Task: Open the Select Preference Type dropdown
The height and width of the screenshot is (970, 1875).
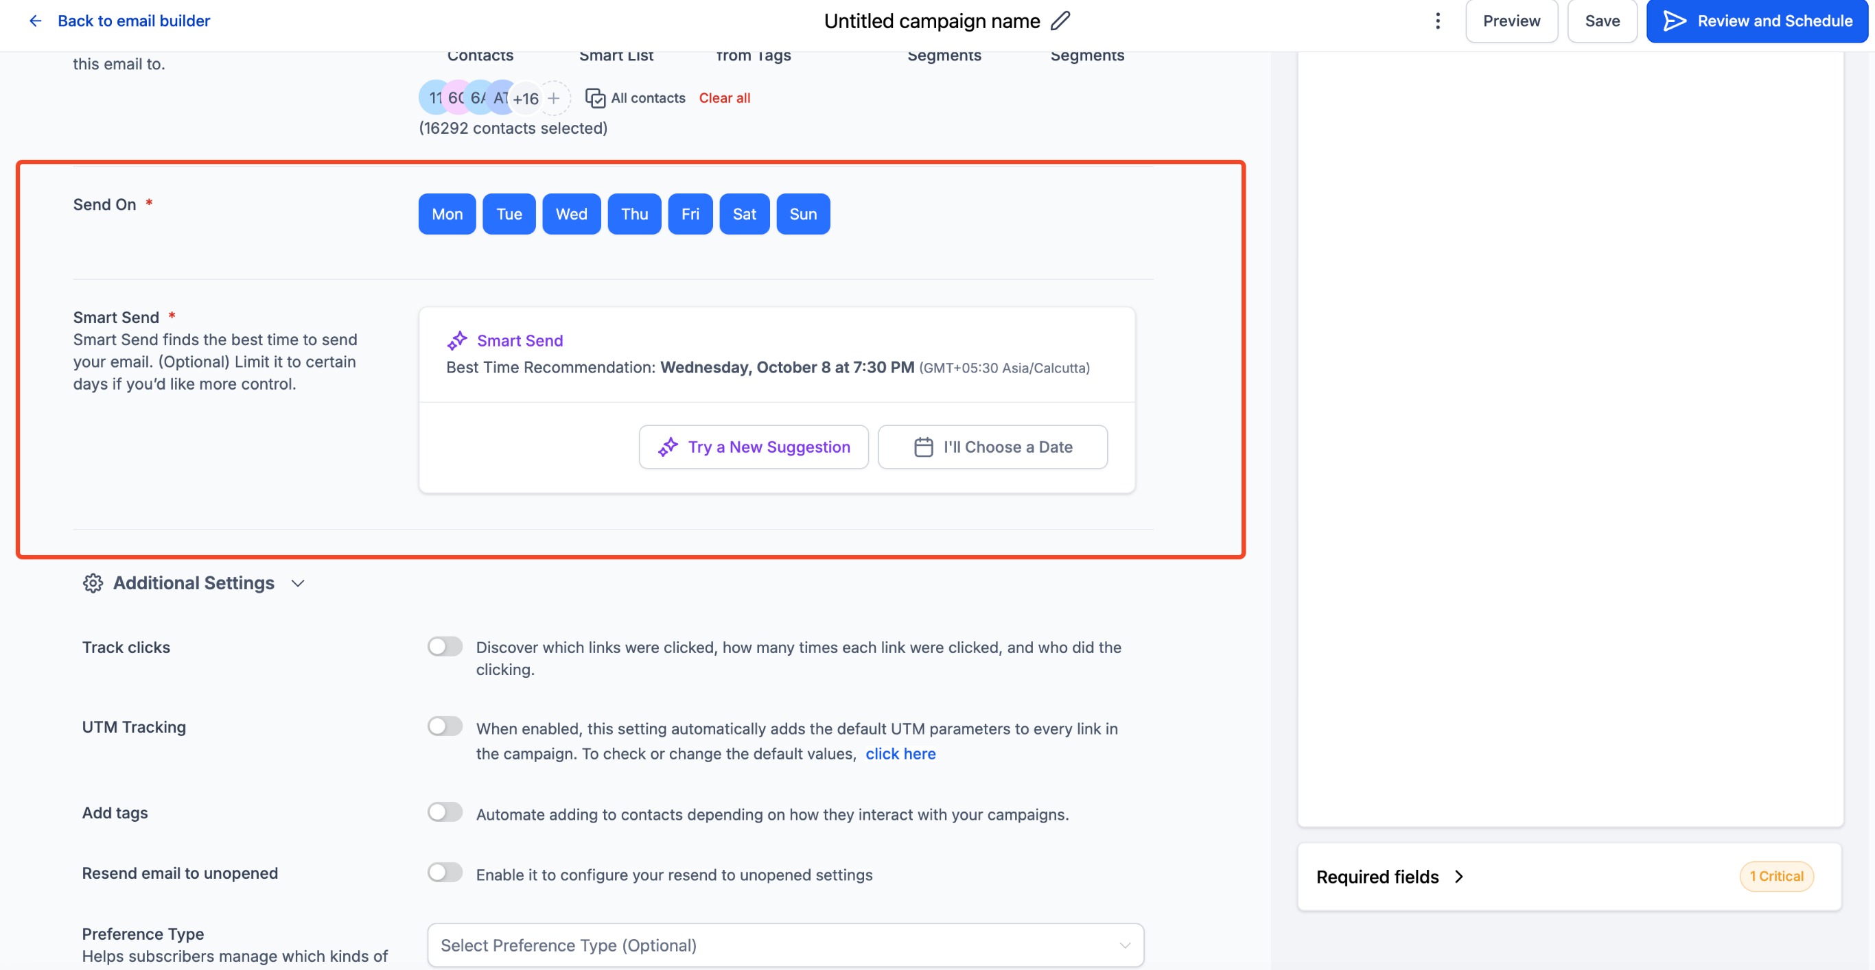Action: [784, 945]
